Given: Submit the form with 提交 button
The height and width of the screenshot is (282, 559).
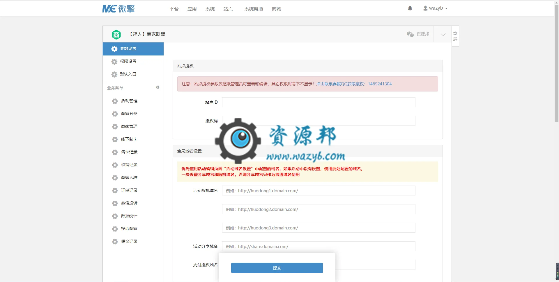Looking at the screenshot, I should (277, 268).
